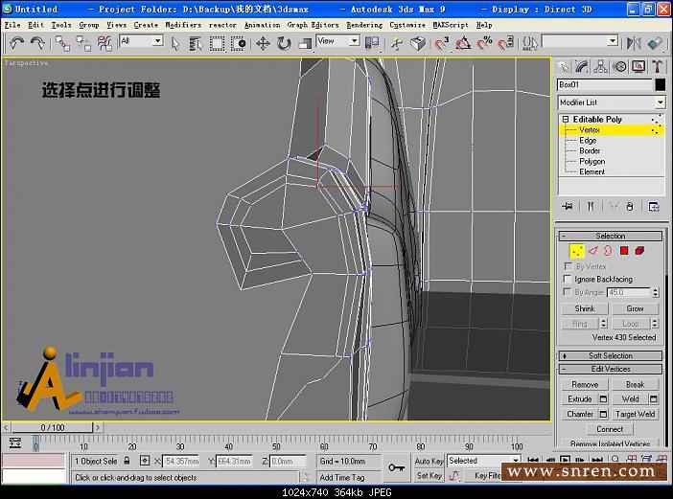Viewport: 673px width, 499px height.
Task: Open the Graph Editors menu
Action: coord(313,25)
